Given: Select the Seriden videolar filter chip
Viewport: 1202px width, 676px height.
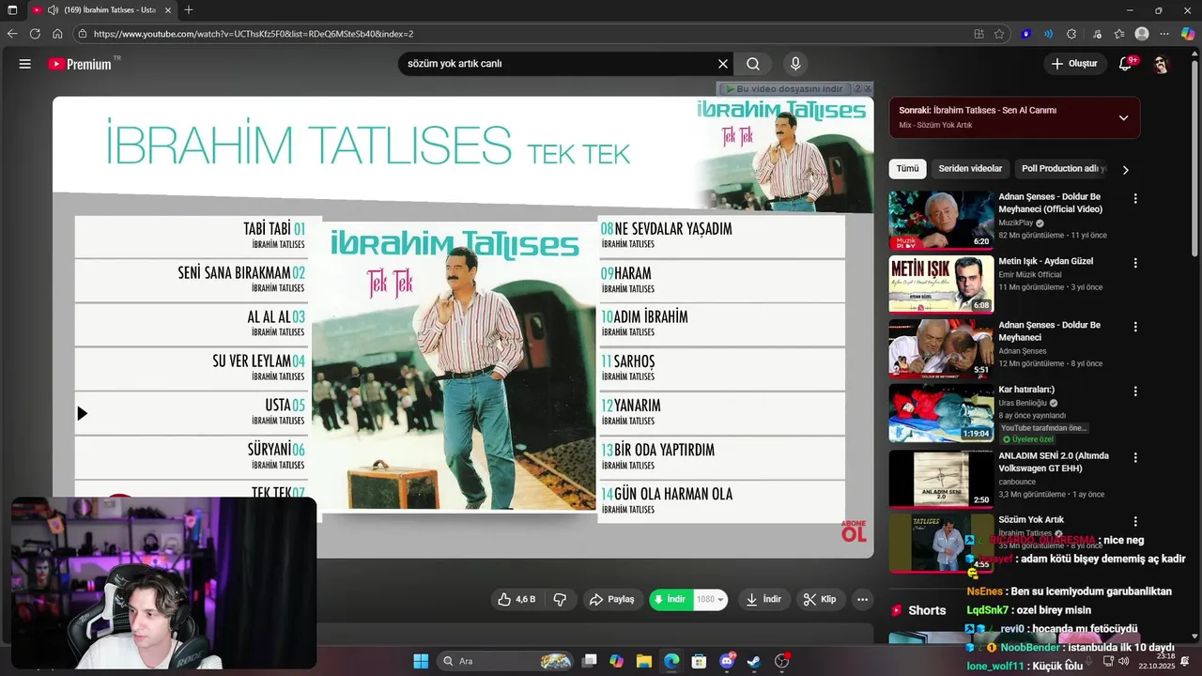Looking at the screenshot, I should pos(970,169).
